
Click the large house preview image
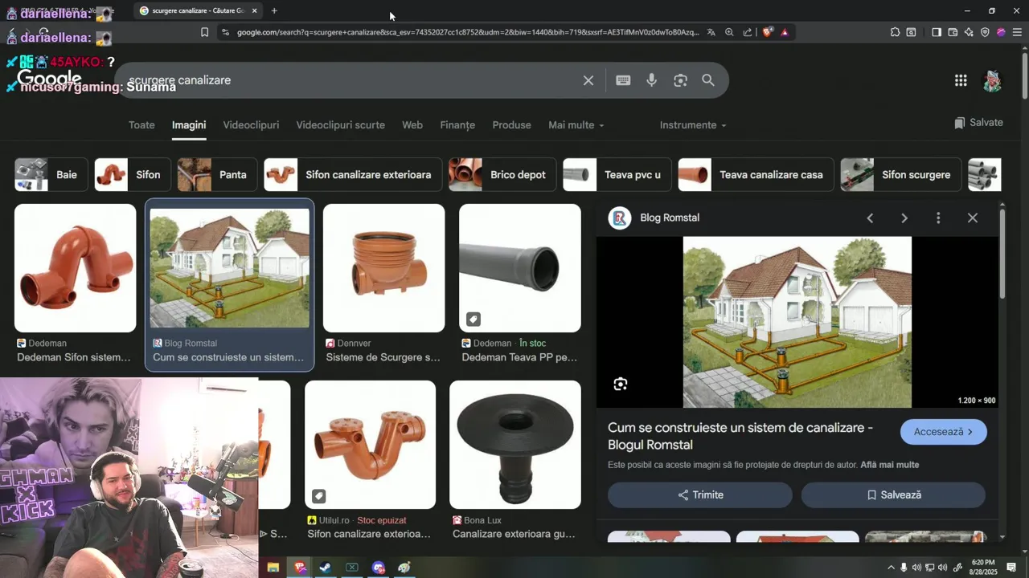point(797,322)
